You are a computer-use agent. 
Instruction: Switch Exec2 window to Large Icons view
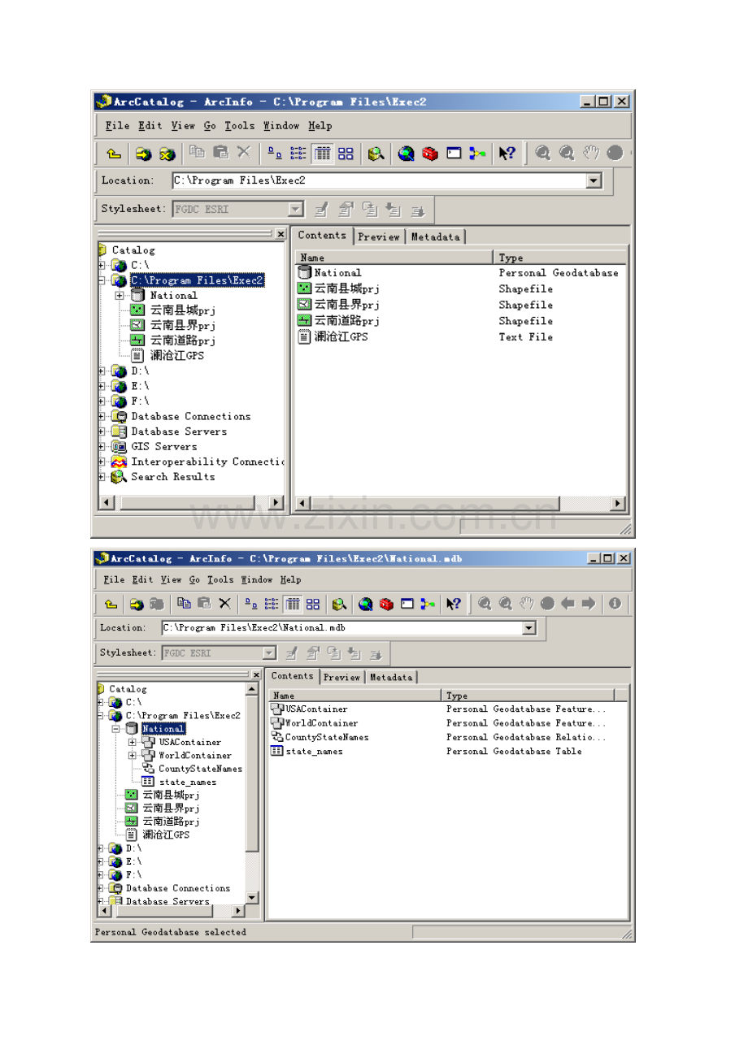276,153
